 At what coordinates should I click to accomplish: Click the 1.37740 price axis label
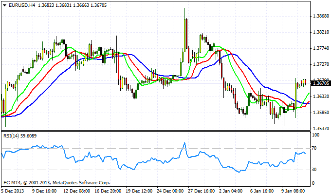(321, 48)
